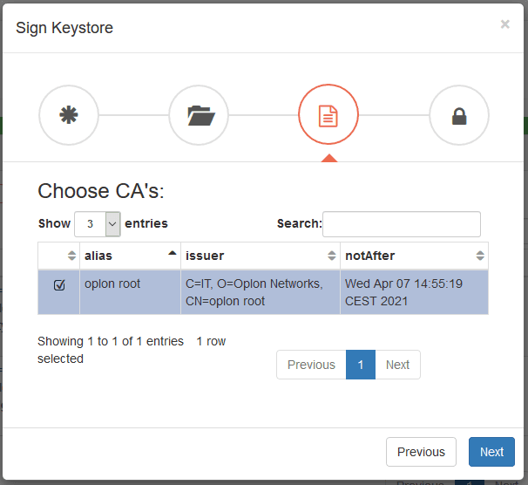The width and height of the screenshot is (528, 485).
Task: Uncheck the oplon root CA checkbox
Action: 59,285
